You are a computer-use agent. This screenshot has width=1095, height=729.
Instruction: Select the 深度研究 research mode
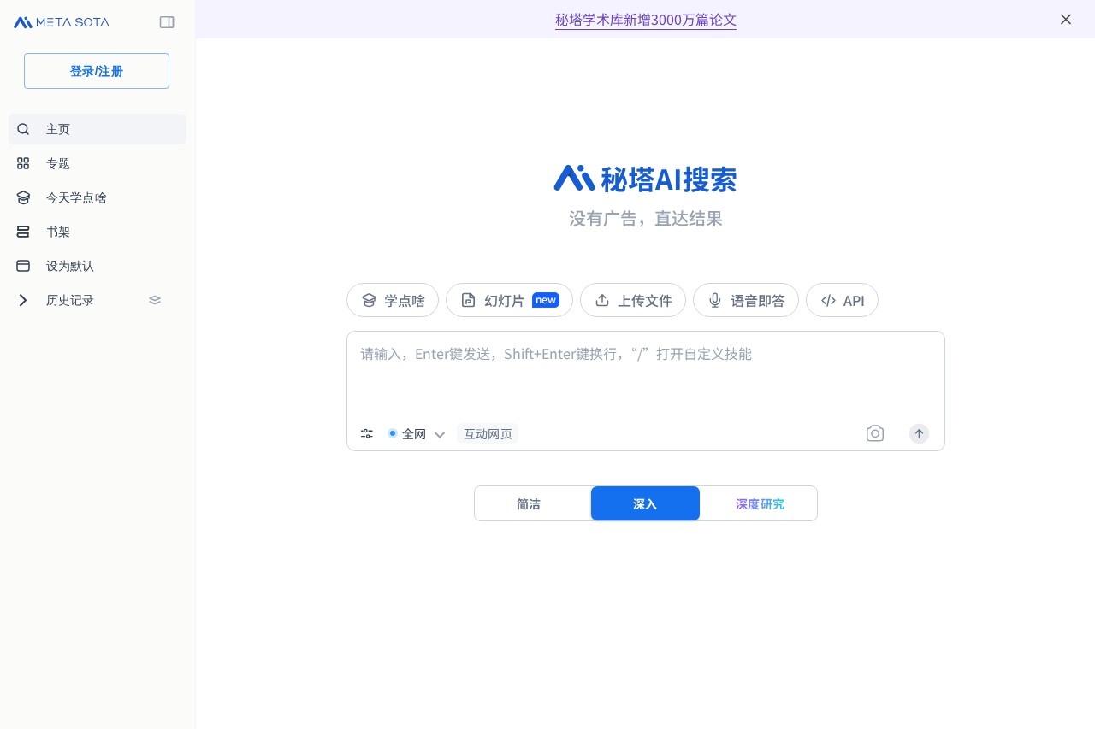(759, 503)
